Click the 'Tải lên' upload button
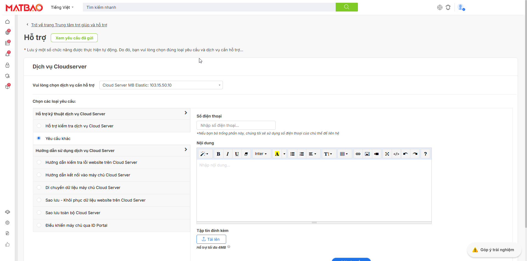This screenshot has width=527, height=261. pos(211,239)
